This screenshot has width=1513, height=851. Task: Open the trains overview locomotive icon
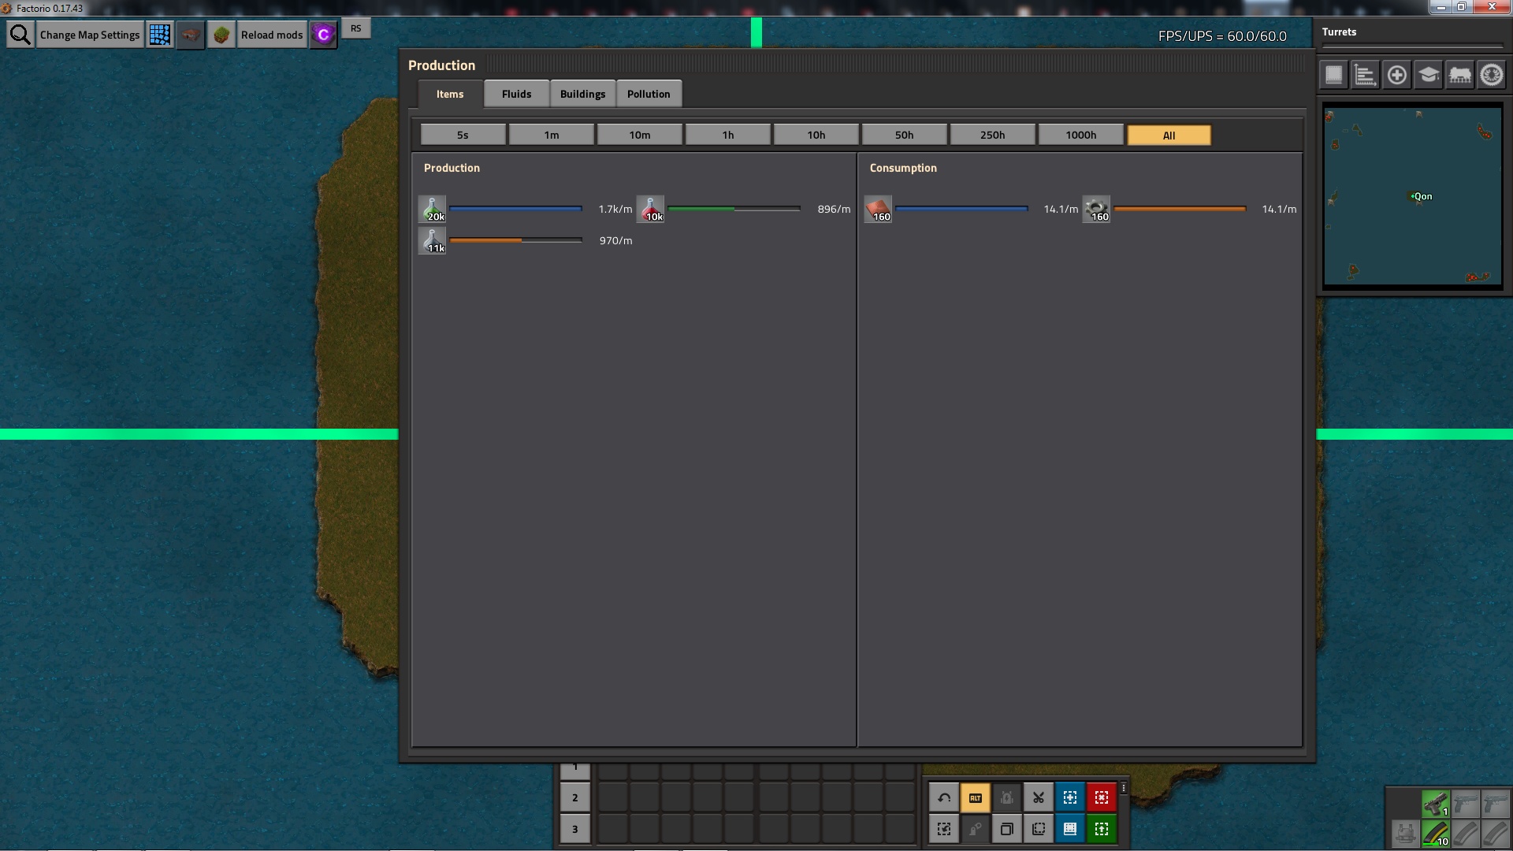coord(1460,75)
